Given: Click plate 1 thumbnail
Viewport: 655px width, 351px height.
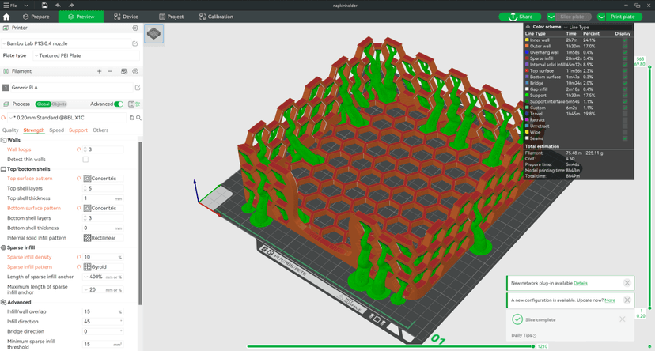Looking at the screenshot, I should [x=153, y=34].
